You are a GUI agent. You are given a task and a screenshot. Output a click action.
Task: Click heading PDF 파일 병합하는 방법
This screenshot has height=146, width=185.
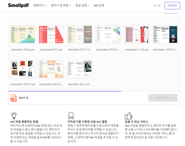coord(24,122)
